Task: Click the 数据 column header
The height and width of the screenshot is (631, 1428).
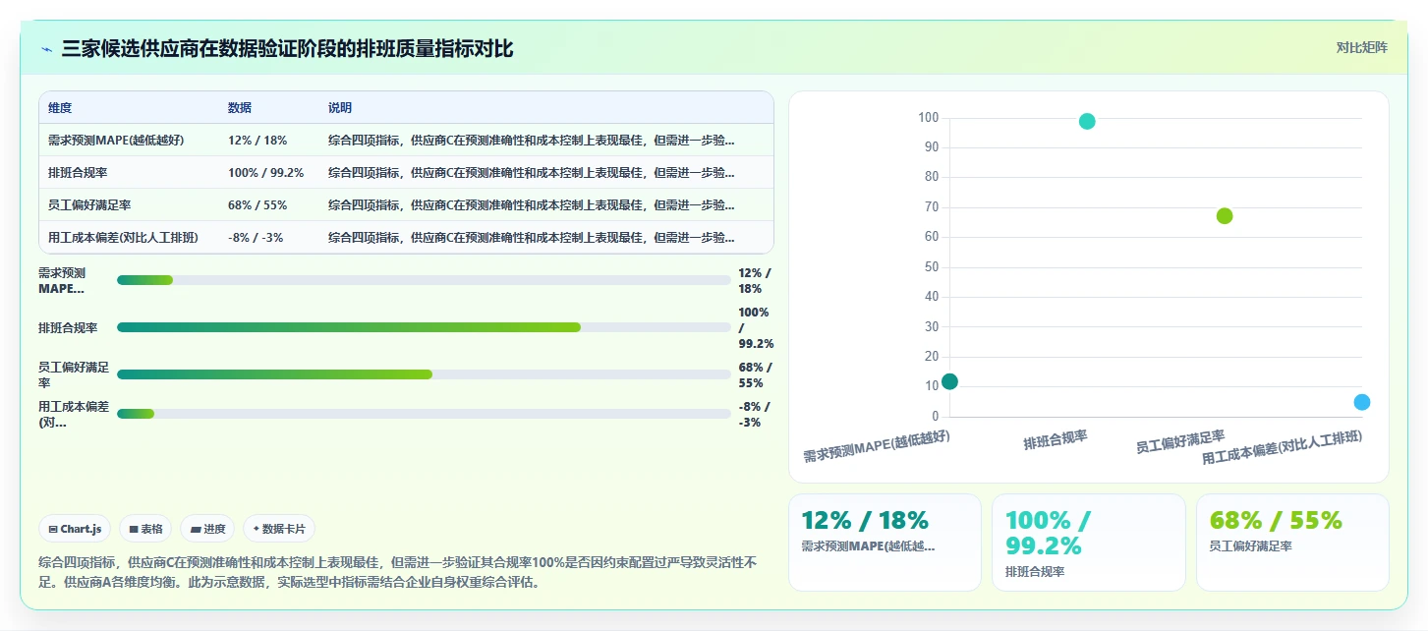Action: 240,108
